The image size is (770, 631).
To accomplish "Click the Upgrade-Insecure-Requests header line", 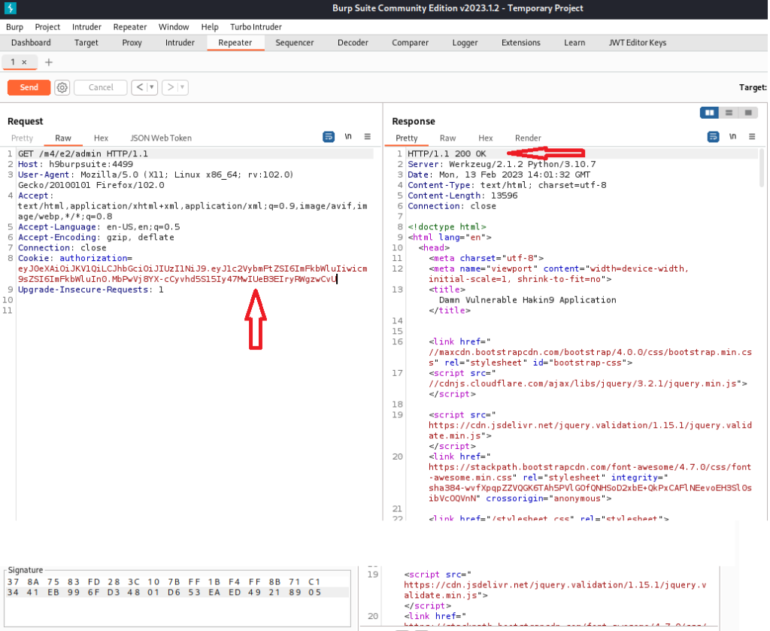I will point(91,290).
